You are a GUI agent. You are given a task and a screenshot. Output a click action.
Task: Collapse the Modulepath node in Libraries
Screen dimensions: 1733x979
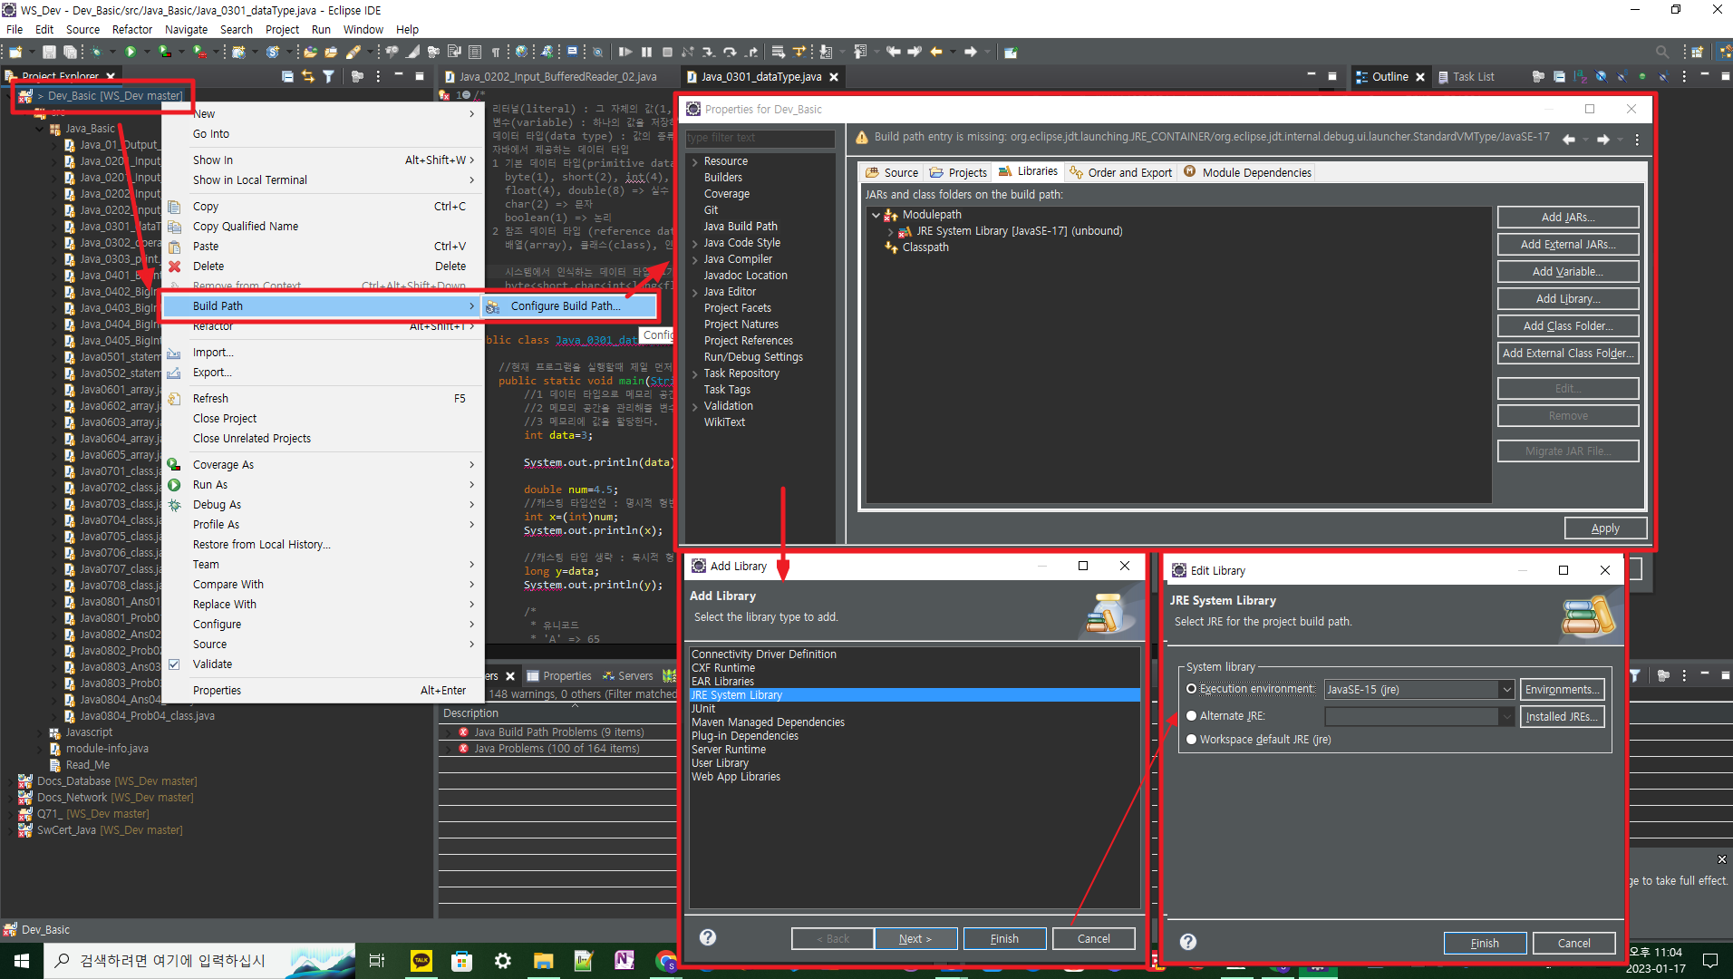point(876,215)
